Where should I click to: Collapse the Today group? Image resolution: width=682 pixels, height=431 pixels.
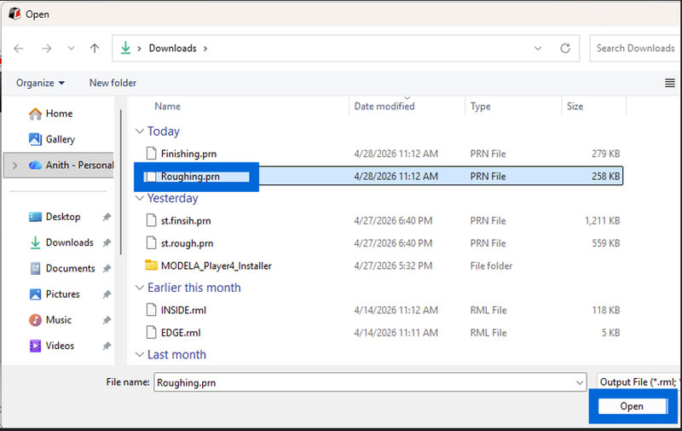pos(140,131)
